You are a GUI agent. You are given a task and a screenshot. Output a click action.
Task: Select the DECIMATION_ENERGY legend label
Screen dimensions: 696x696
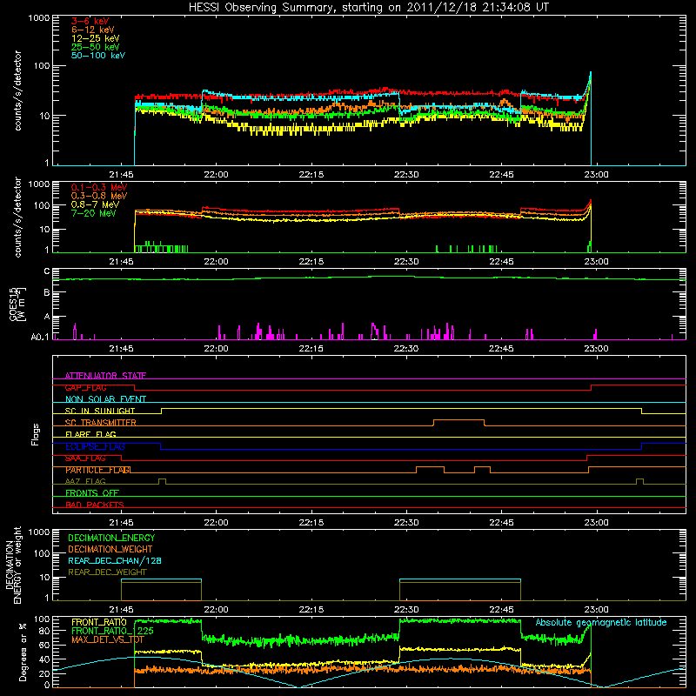point(111,538)
